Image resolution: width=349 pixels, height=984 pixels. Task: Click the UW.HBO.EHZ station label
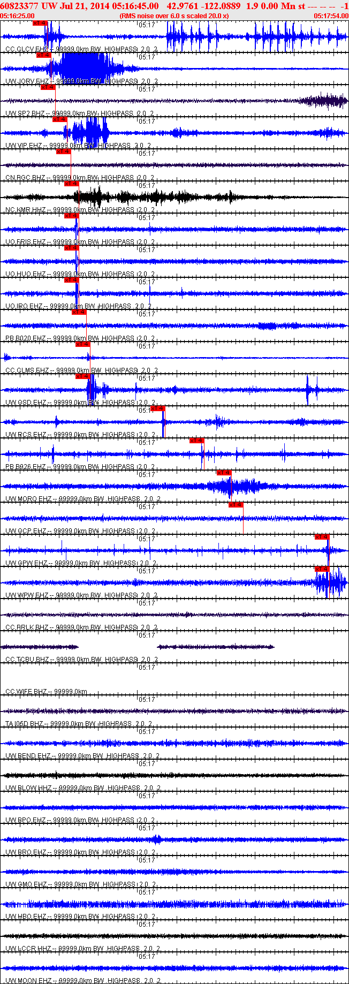coord(26,917)
